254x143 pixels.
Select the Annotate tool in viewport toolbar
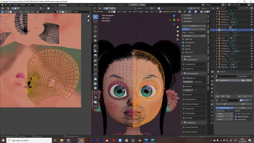click(95, 46)
